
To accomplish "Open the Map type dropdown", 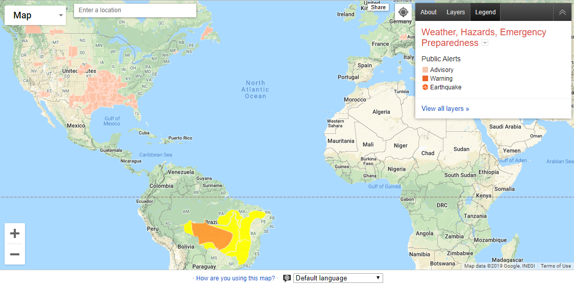I will coord(35,15).
